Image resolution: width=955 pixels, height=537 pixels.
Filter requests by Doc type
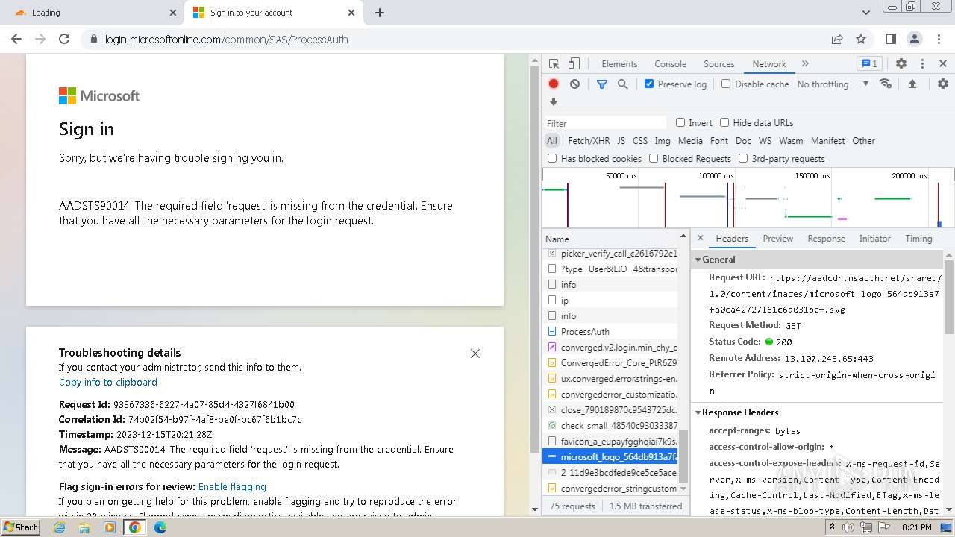coord(743,140)
